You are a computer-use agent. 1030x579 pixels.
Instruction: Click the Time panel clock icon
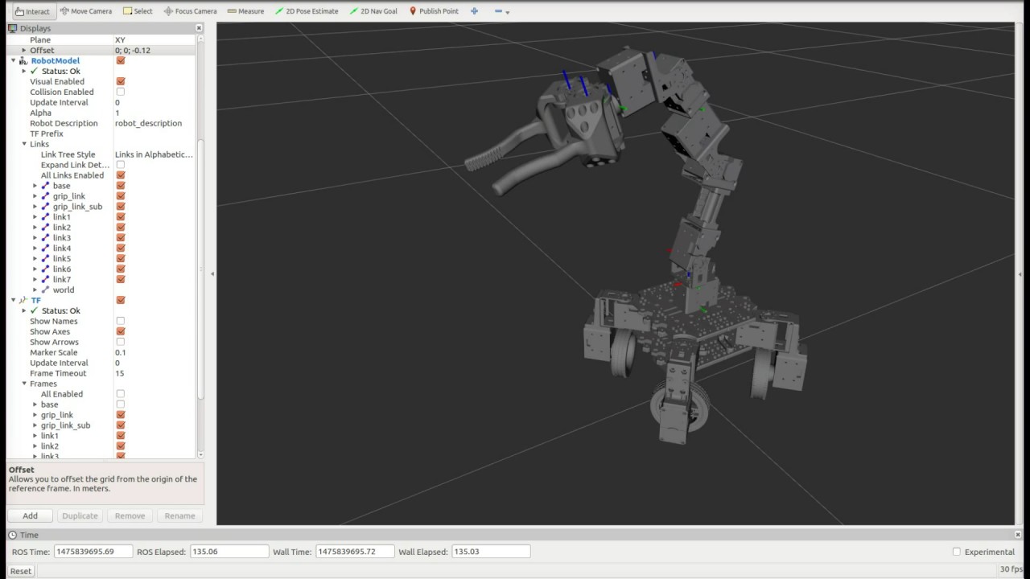coord(12,535)
